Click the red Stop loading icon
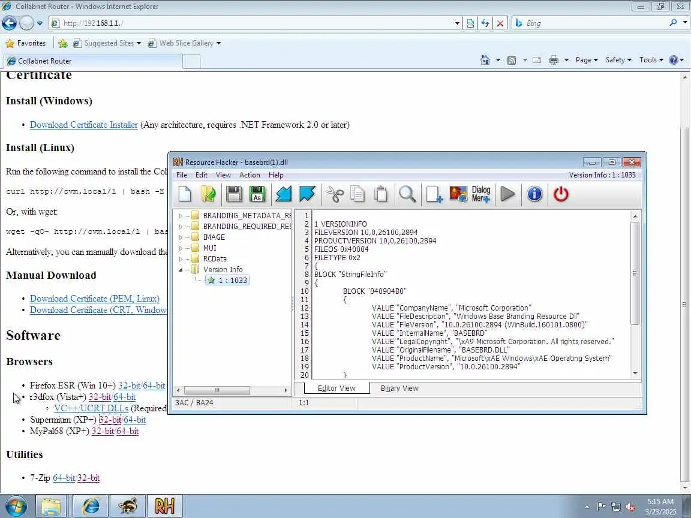This screenshot has width=691, height=518. (500, 23)
